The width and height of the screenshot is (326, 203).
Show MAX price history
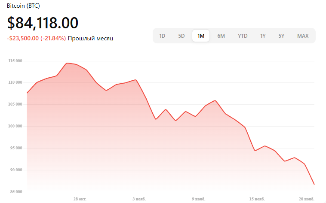pyautogui.click(x=303, y=36)
